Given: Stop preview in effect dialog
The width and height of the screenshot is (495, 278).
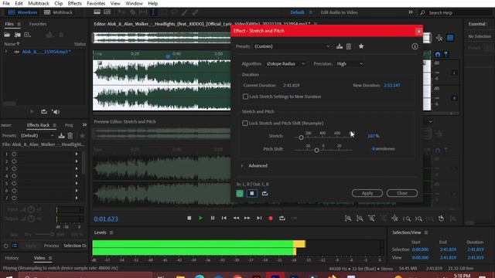Looking at the screenshot, I should tap(251, 193).
